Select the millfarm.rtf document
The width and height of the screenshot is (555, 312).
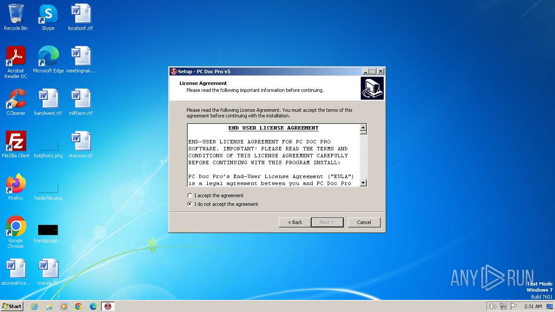click(81, 102)
